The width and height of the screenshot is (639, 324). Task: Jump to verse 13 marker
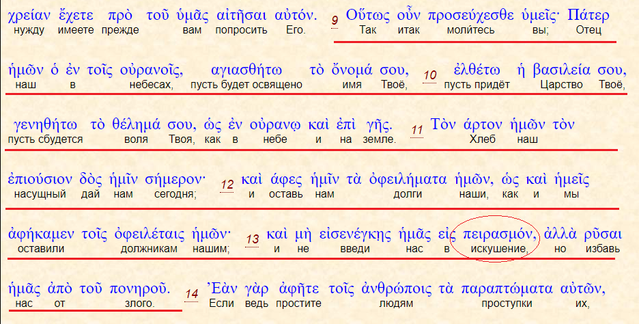coord(252,239)
